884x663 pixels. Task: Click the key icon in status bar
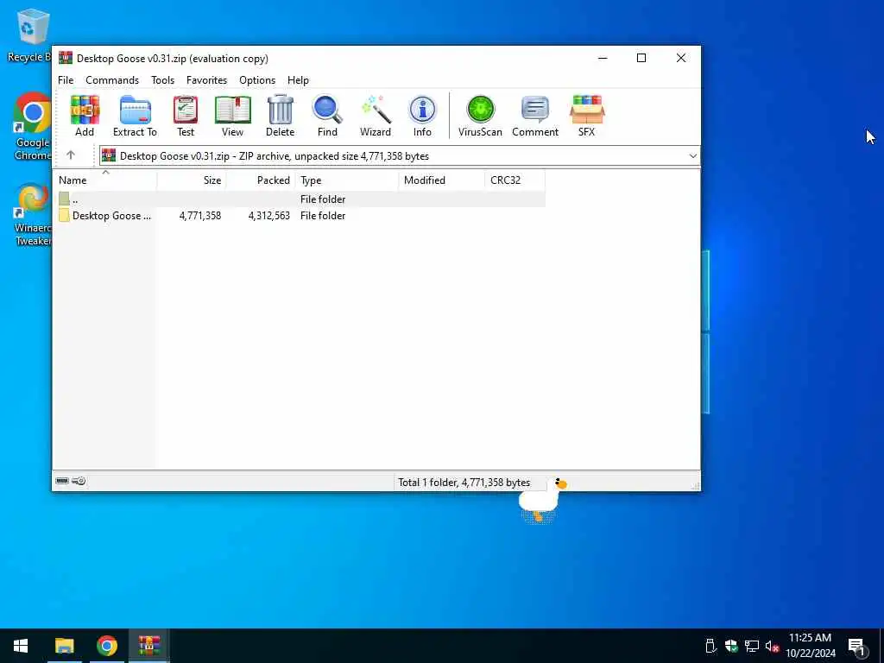(79, 481)
